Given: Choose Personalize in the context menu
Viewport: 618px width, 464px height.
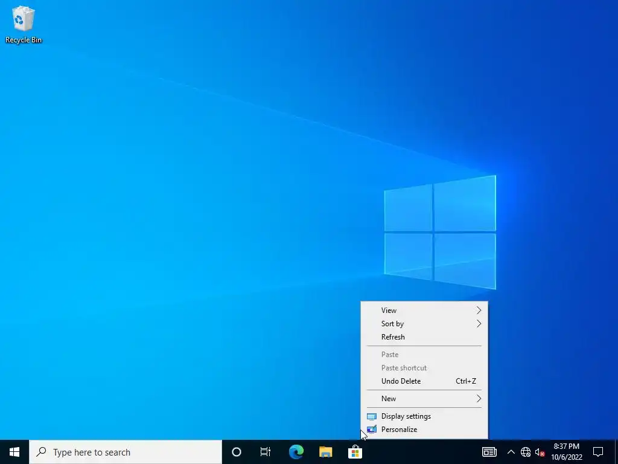Looking at the screenshot, I should pos(424,430).
